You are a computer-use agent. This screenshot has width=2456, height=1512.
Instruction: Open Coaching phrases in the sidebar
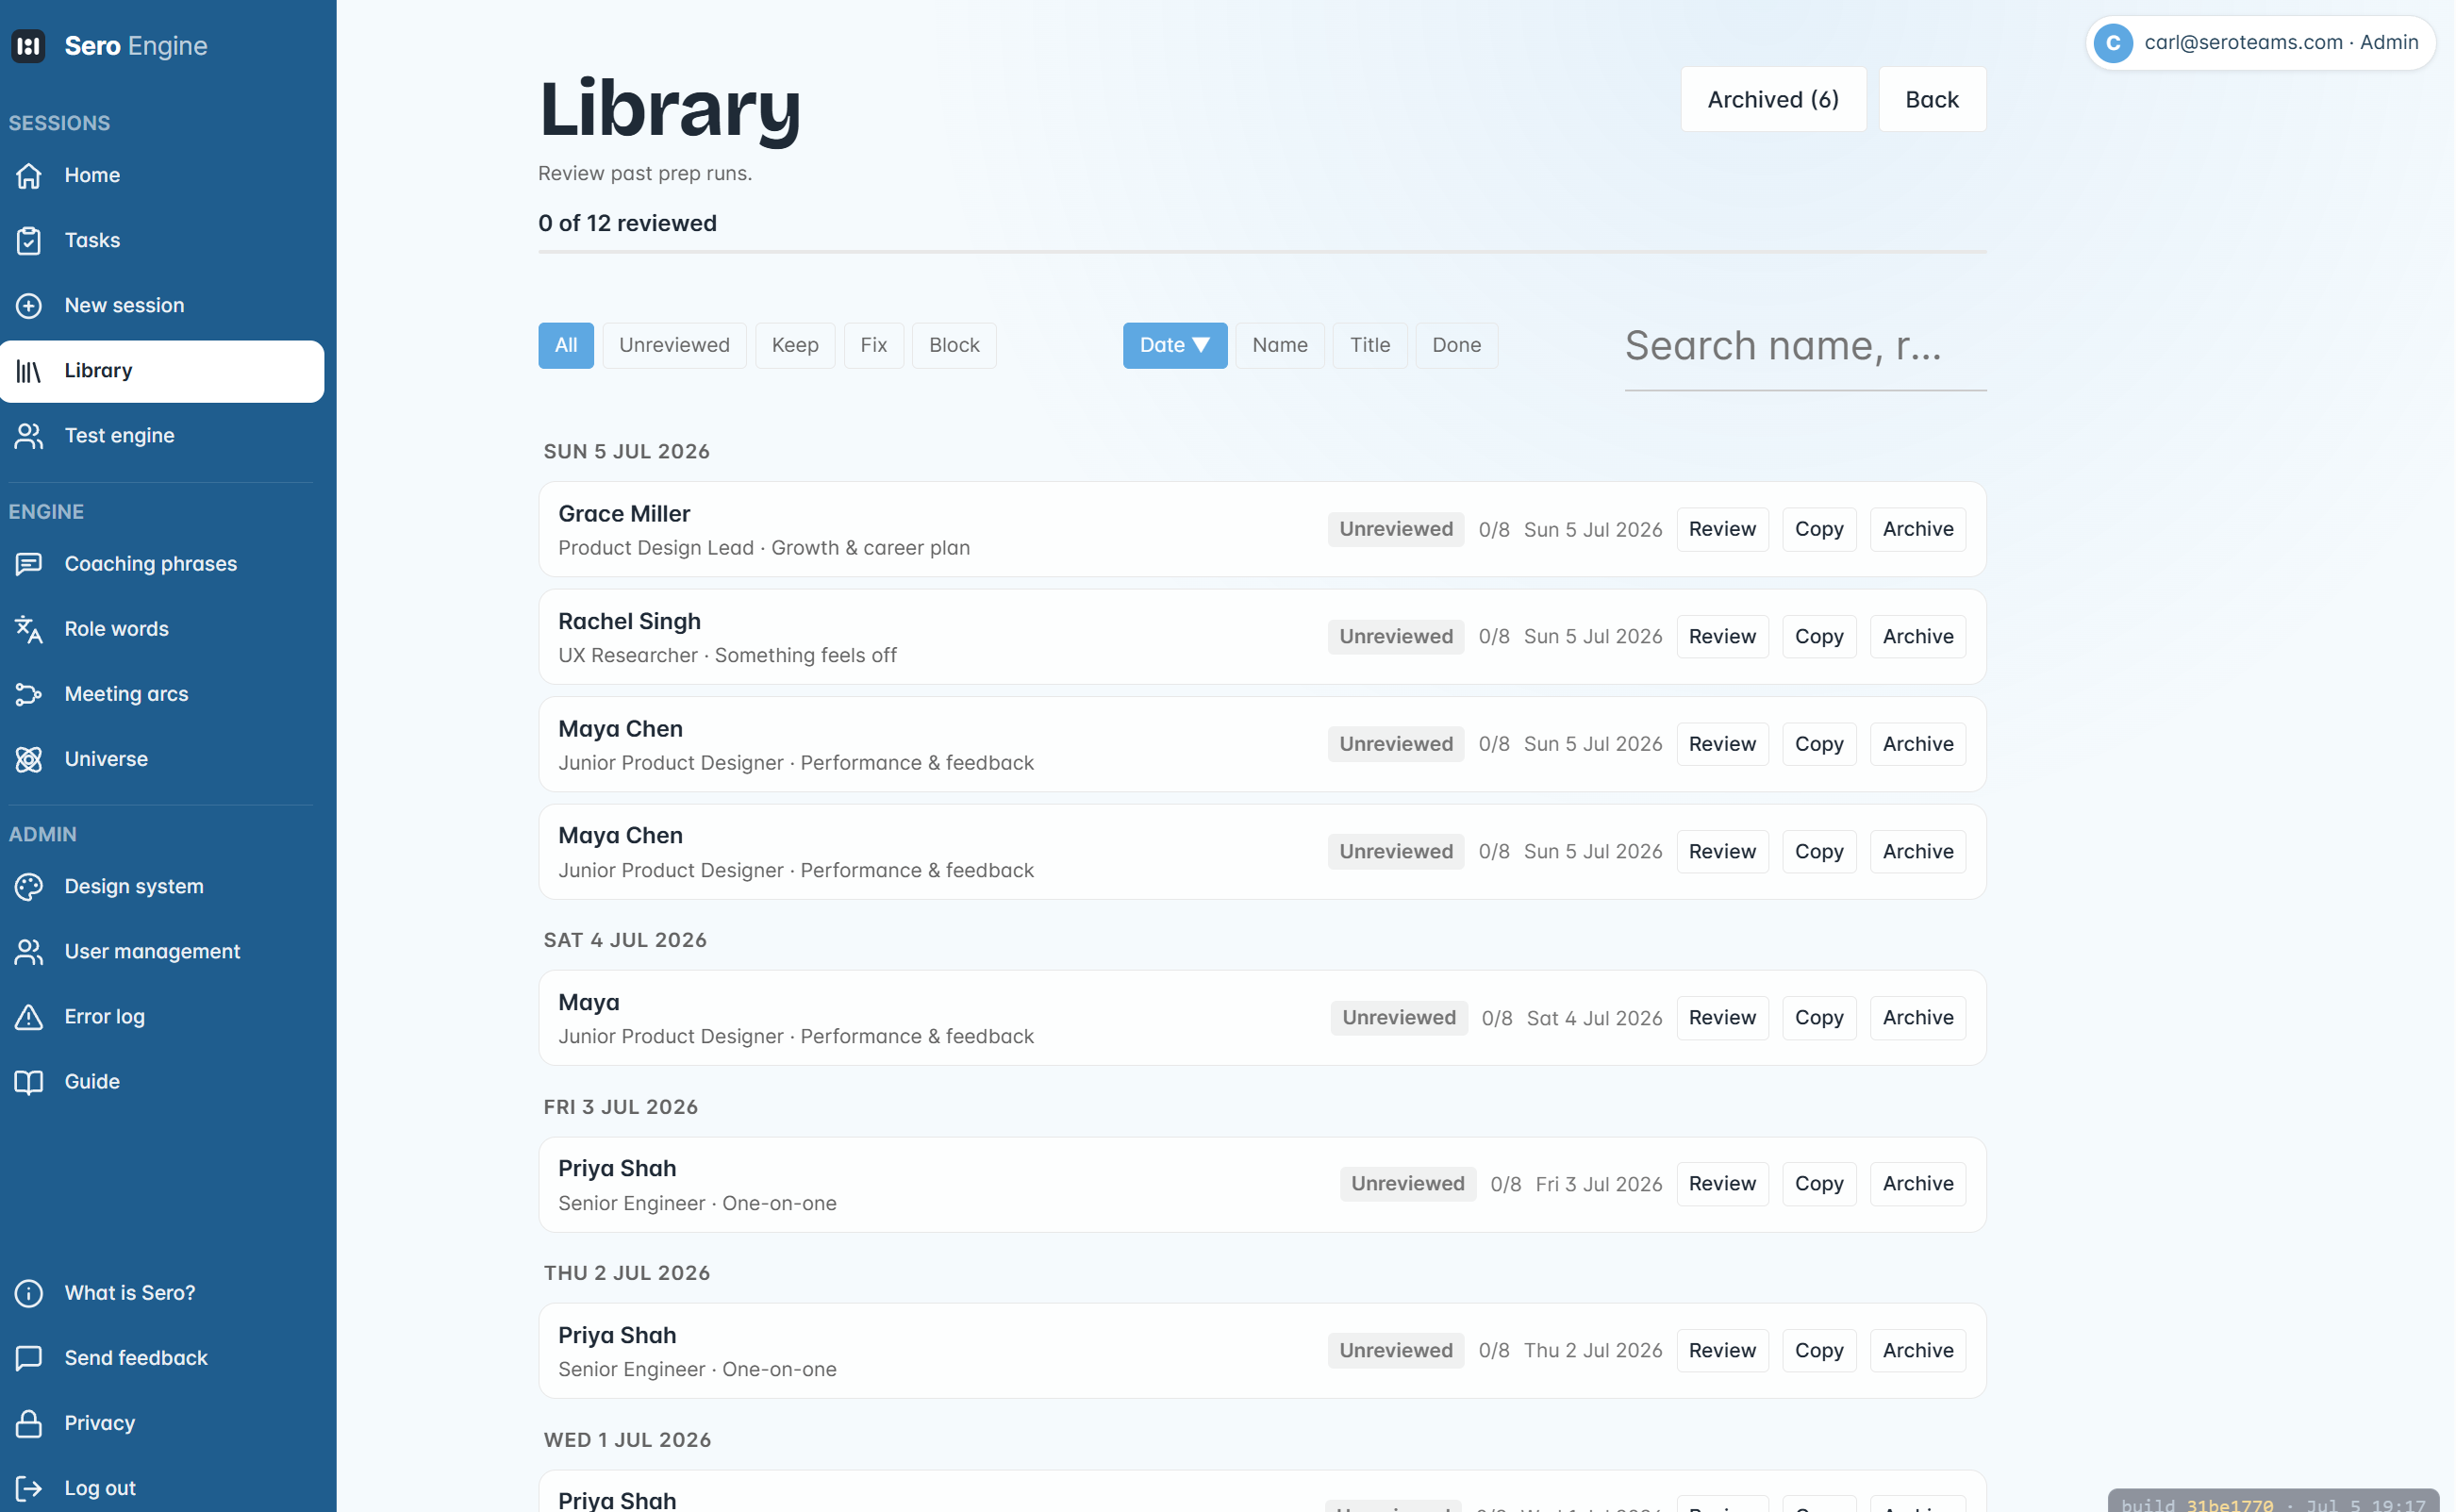pos(162,564)
